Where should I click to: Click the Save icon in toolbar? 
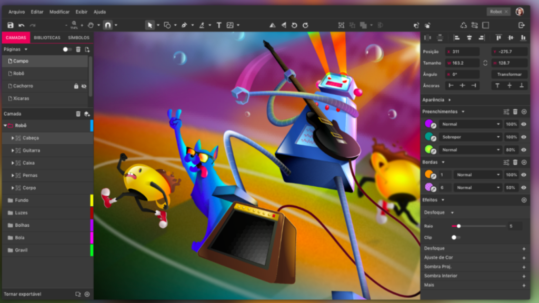tap(11, 25)
